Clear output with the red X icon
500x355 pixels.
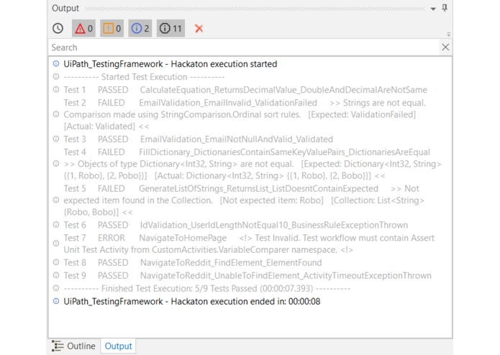tap(199, 28)
